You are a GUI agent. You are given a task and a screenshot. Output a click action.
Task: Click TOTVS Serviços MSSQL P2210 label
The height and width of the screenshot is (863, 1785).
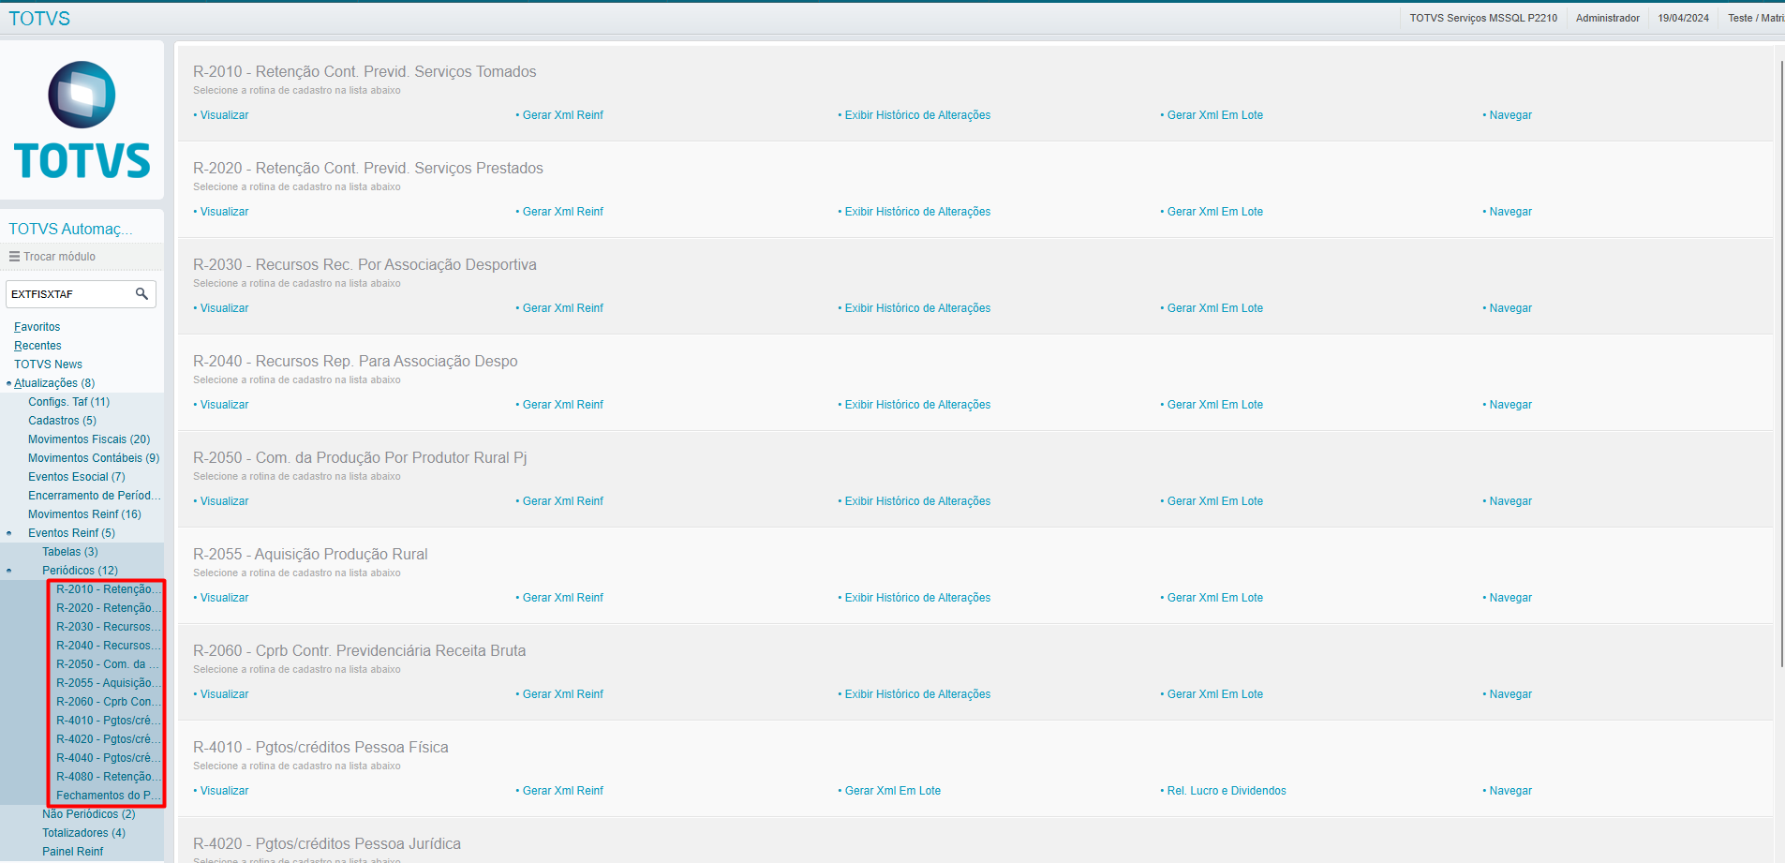coord(1483,18)
